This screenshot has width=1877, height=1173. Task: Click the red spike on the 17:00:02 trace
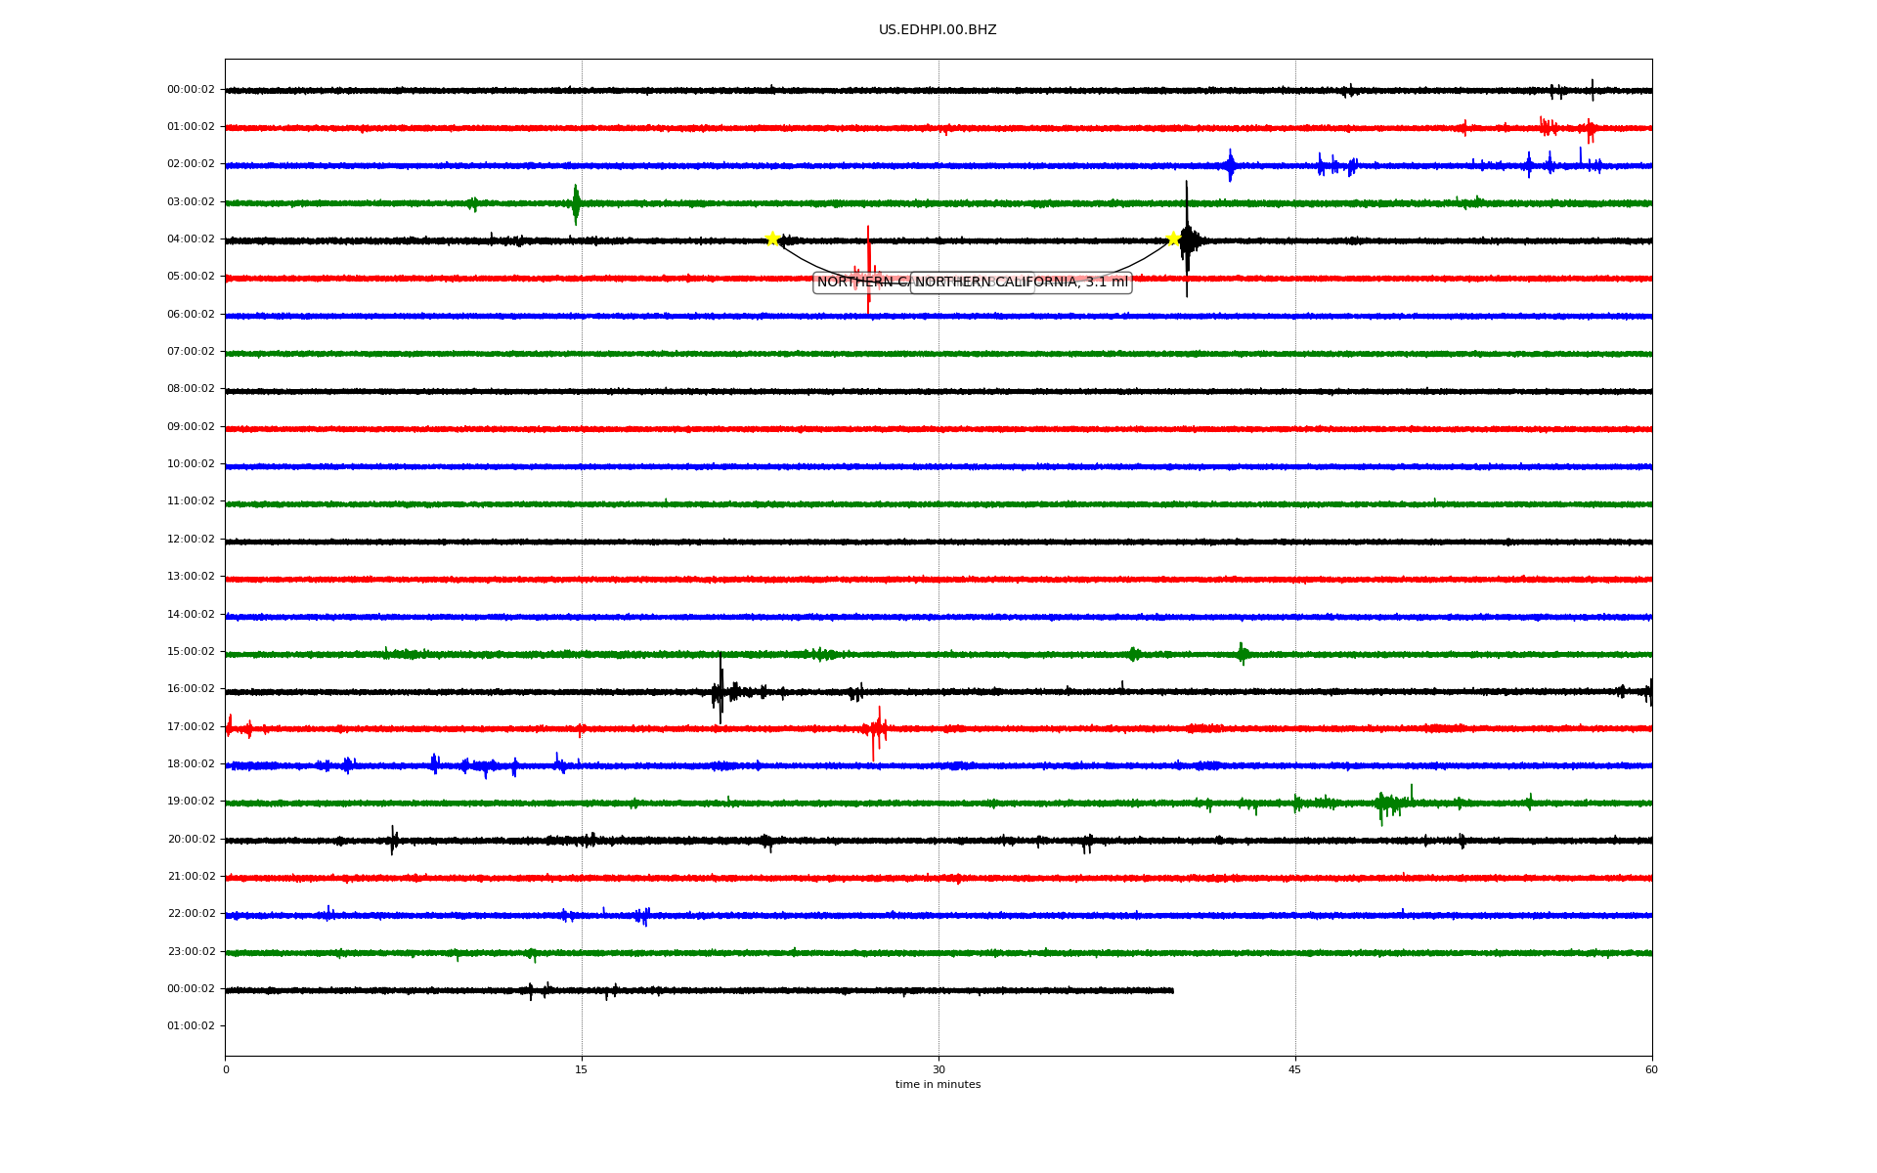pyautogui.click(x=875, y=731)
